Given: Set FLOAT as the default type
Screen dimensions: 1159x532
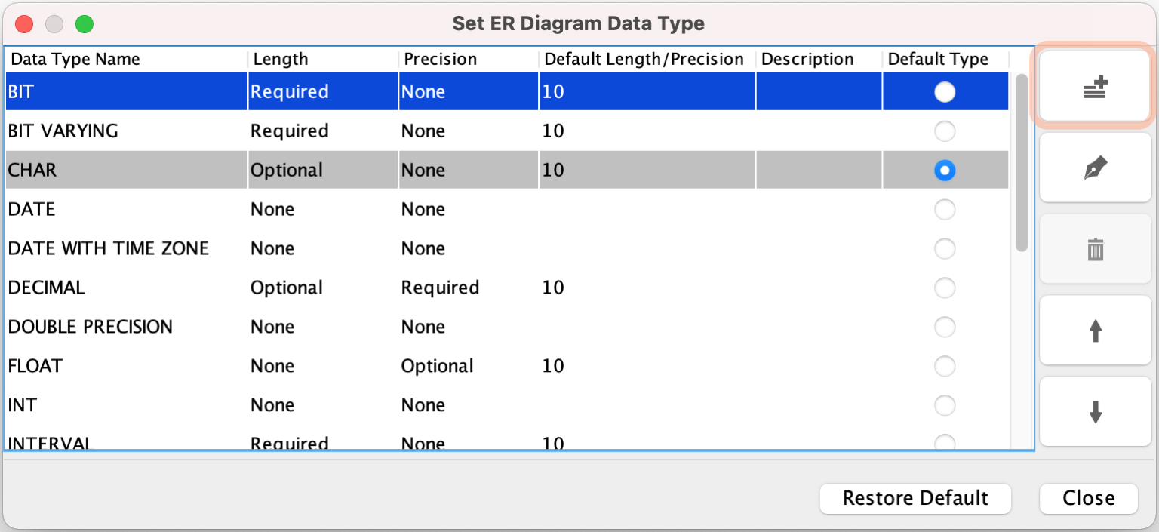Looking at the screenshot, I should pos(945,366).
